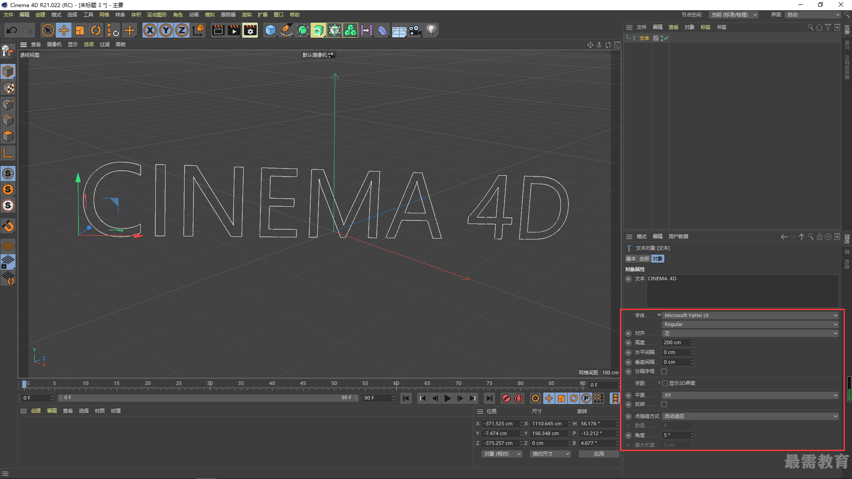Click the timeline playhead at frame 0
The width and height of the screenshot is (852, 479).
click(24, 385)
